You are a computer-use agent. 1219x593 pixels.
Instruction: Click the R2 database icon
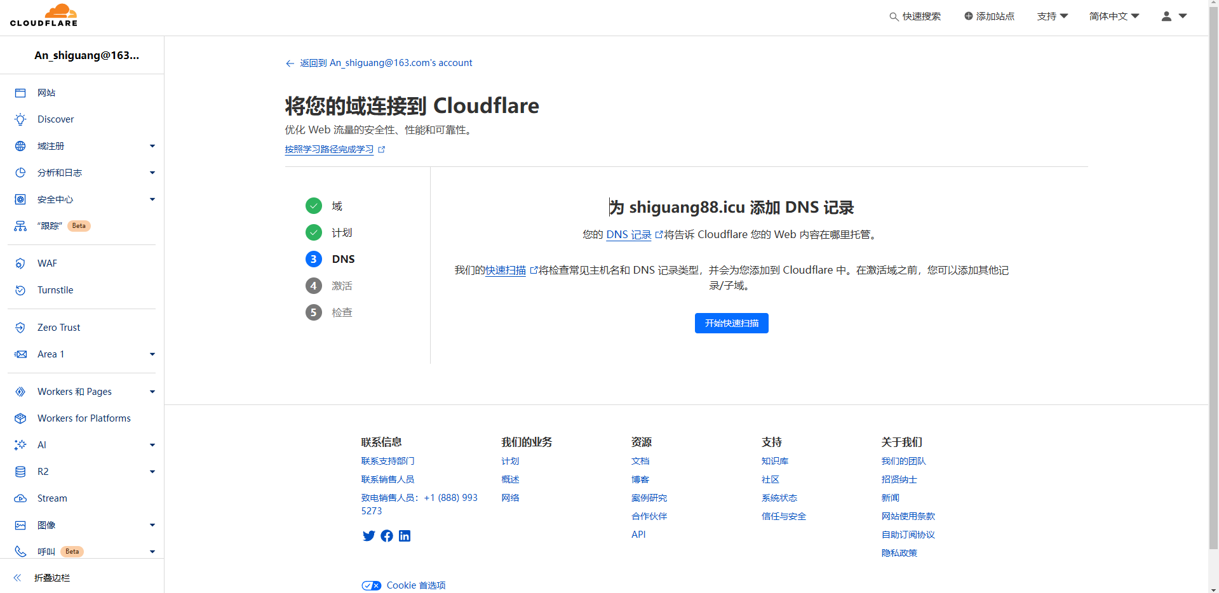click(20, 472)
